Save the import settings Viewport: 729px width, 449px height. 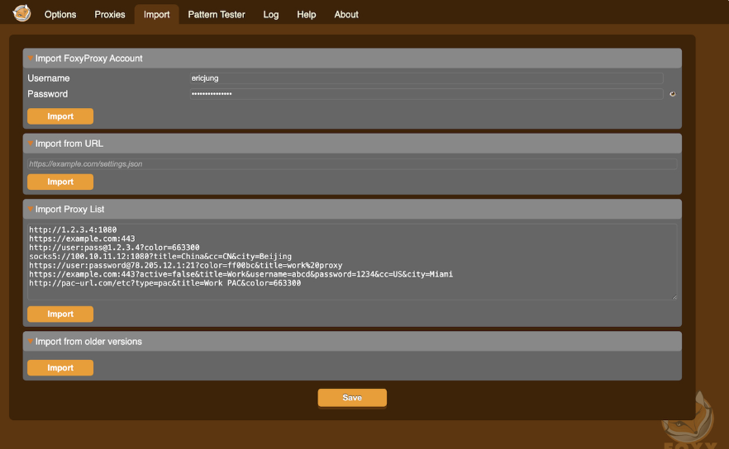click(352, 398)
